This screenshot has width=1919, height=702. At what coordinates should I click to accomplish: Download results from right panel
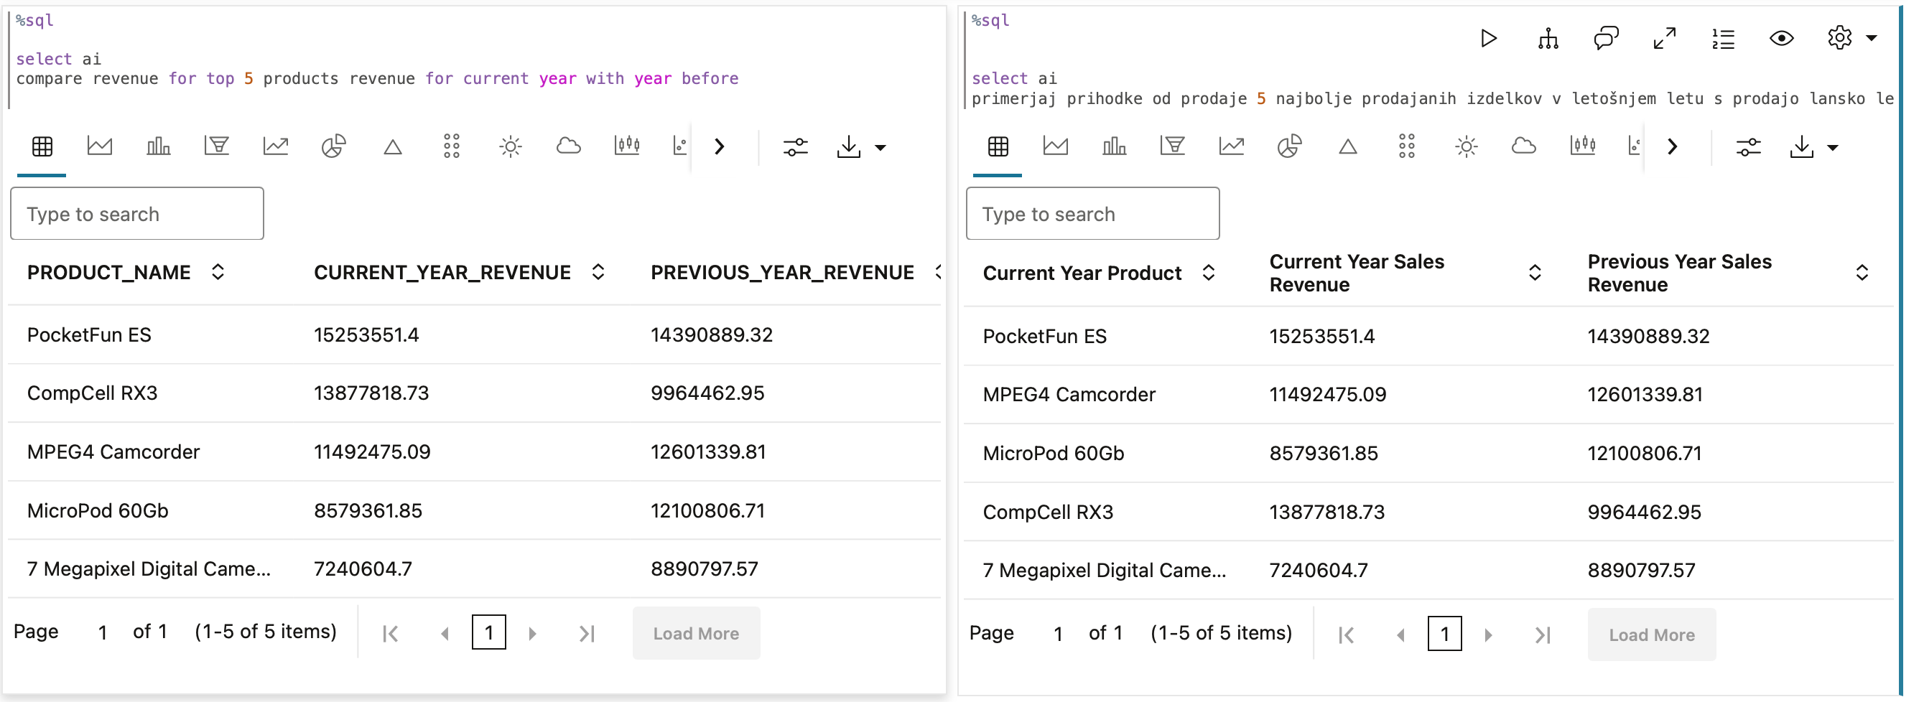pos(1801,146)
